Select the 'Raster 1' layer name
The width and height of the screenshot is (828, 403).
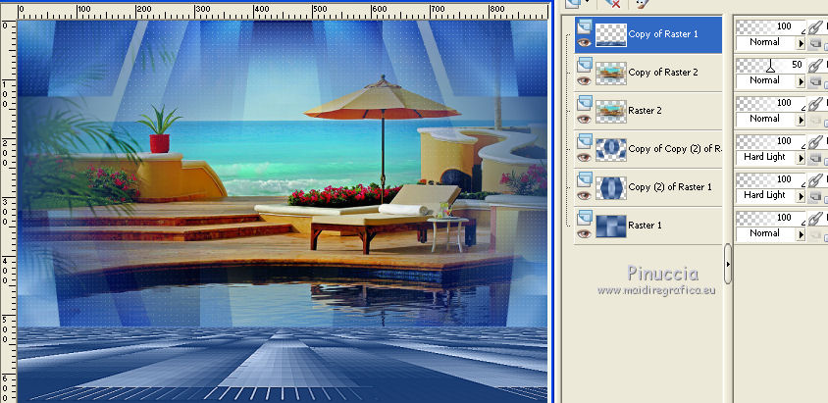point(645,226)
